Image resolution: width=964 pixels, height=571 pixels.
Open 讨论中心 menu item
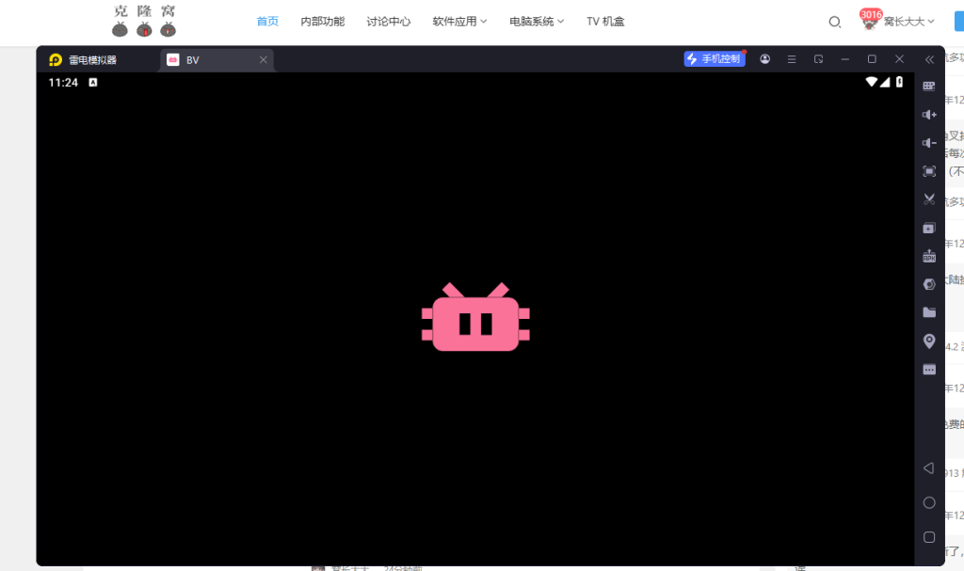[x=389, y=22]
